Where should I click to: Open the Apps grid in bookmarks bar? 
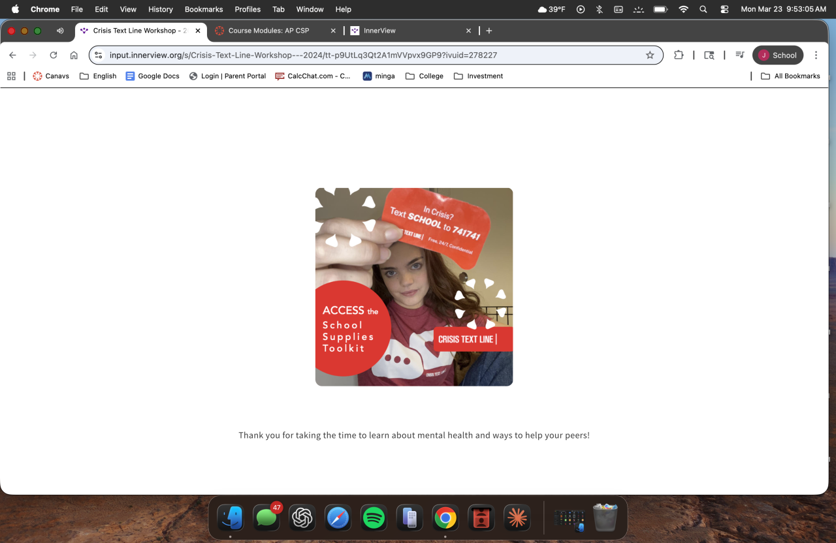point(11,76)
